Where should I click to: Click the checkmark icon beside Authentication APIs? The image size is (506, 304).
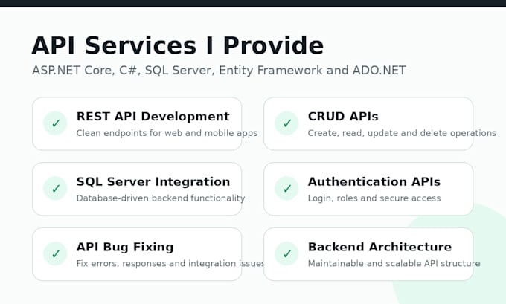286,188
